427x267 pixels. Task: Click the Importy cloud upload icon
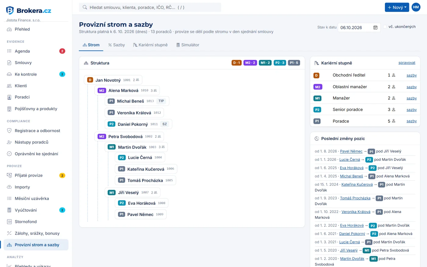click(9, 187)
